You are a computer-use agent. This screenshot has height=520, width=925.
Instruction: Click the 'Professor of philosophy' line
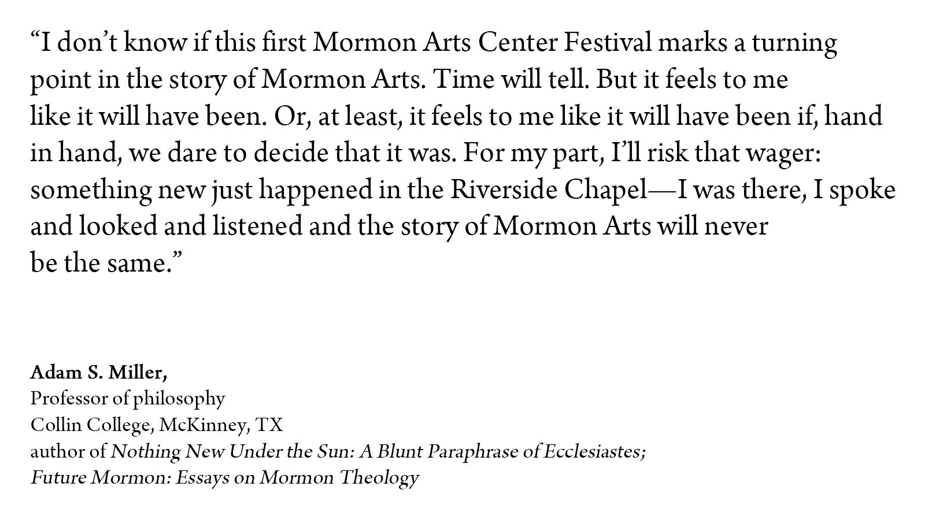click(x=127, y=399)
